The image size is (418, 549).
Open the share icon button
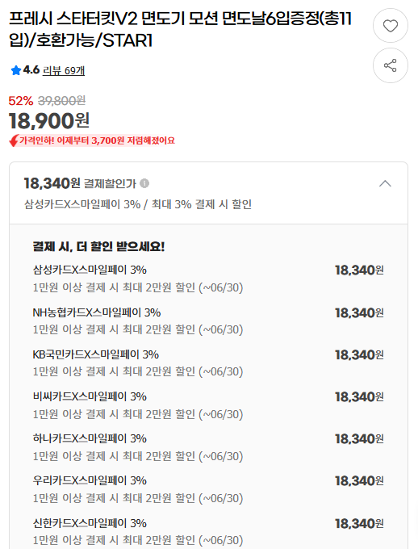pyautogui.click(x=390, y=65)
